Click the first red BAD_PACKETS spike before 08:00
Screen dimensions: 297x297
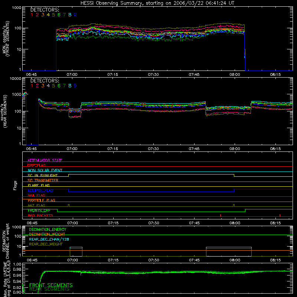[x=221, y=215]
